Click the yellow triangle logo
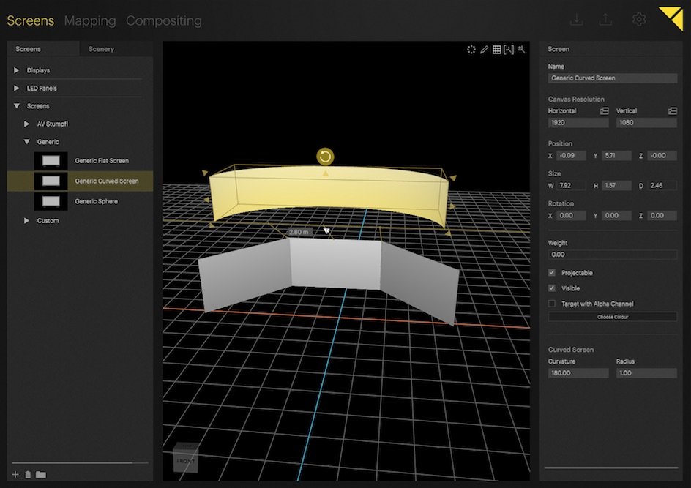This screenshot has height=488, width=691. 671,18
